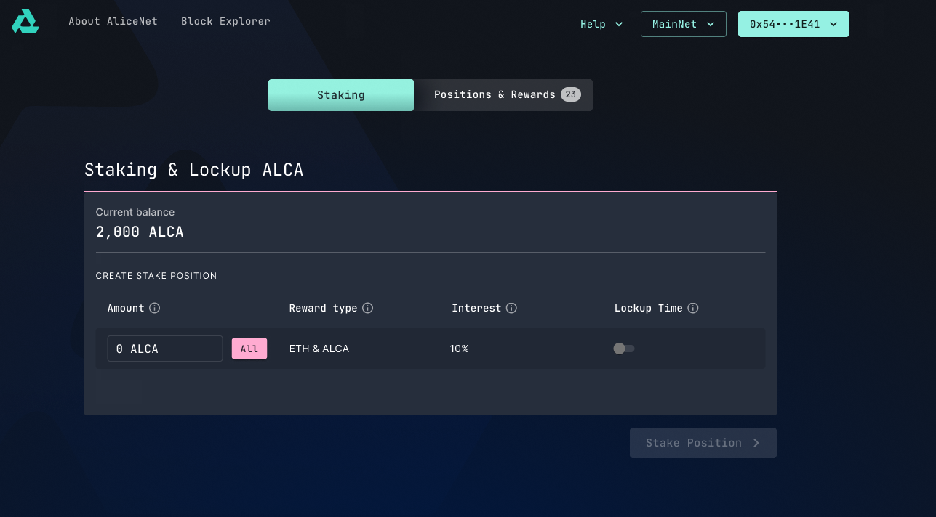Click the Interest info icon
The image size is (936, 517).
point(513,308)
